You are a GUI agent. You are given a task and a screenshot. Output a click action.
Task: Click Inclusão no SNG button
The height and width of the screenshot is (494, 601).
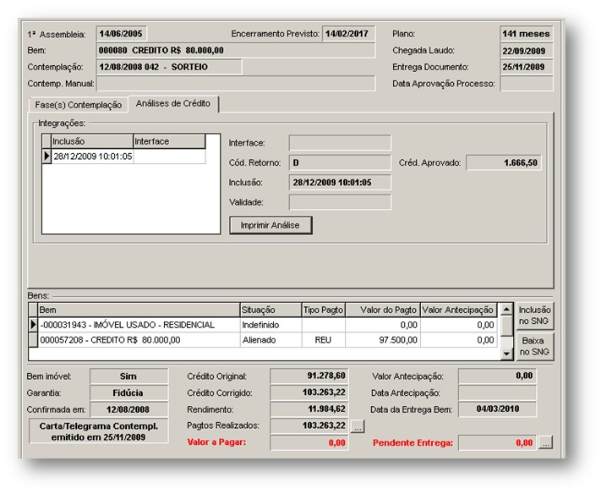point(534,316)
